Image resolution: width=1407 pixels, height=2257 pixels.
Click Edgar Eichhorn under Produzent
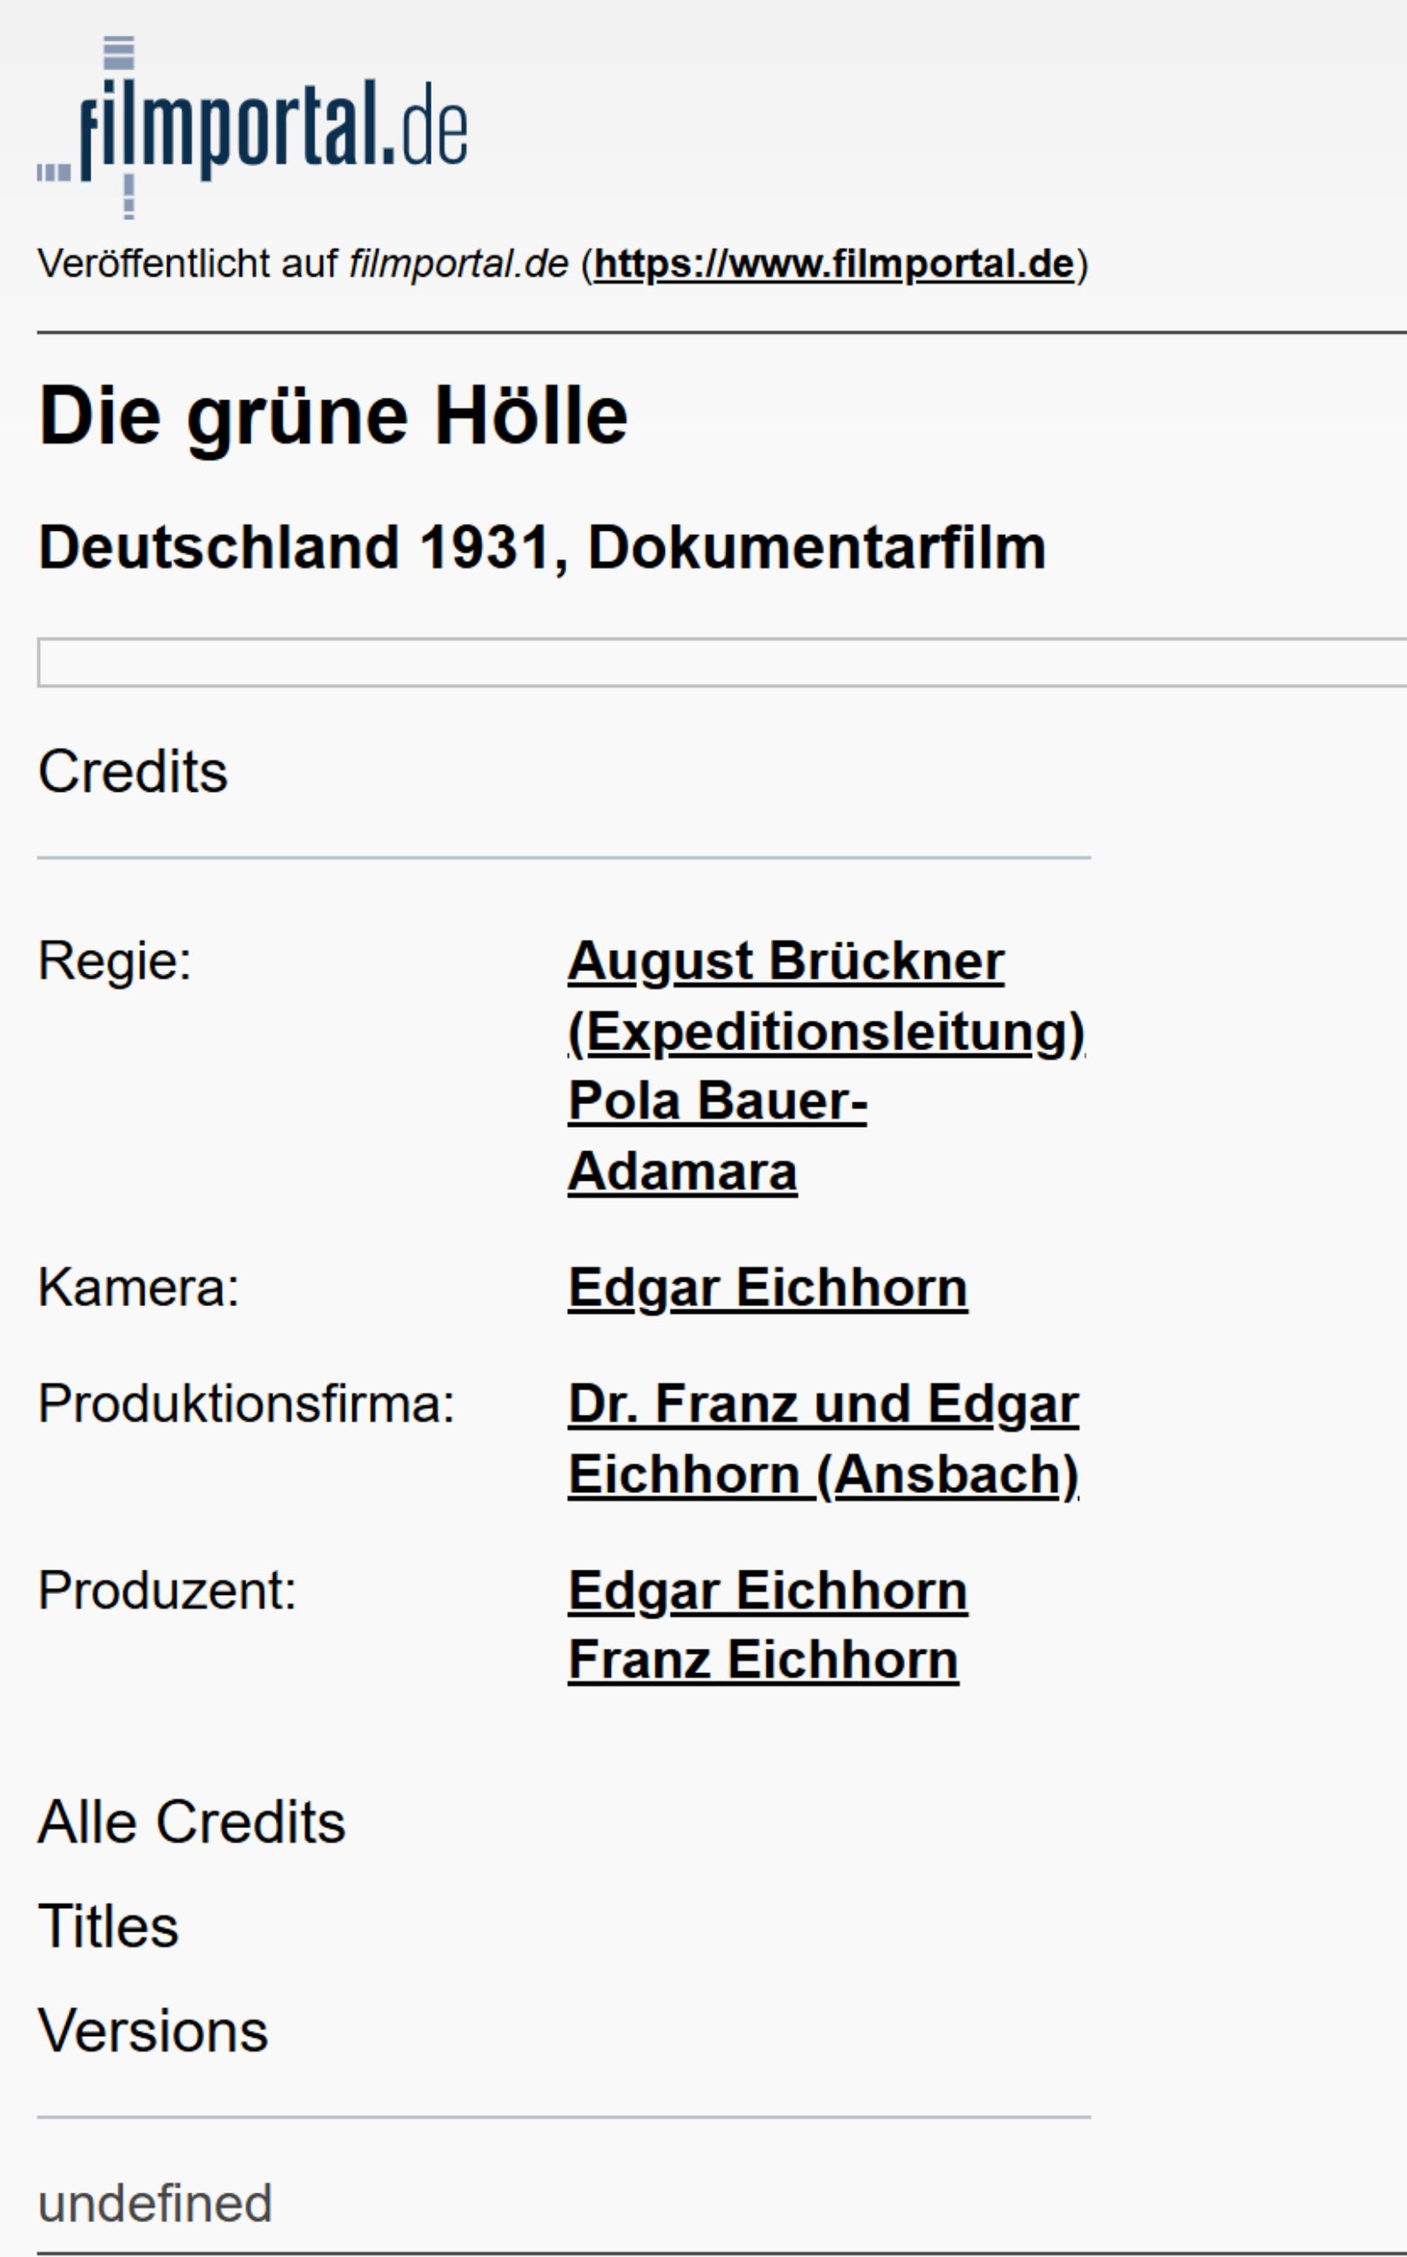point(767,1591)
